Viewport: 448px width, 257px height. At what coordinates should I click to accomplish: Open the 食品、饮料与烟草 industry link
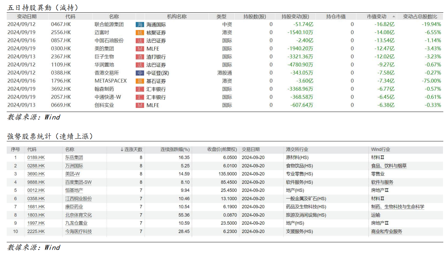389,166
